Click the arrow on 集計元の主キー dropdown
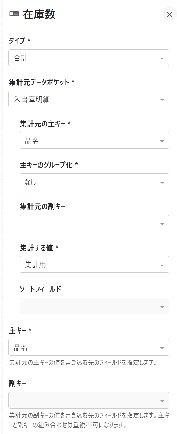 pos(162,141)
